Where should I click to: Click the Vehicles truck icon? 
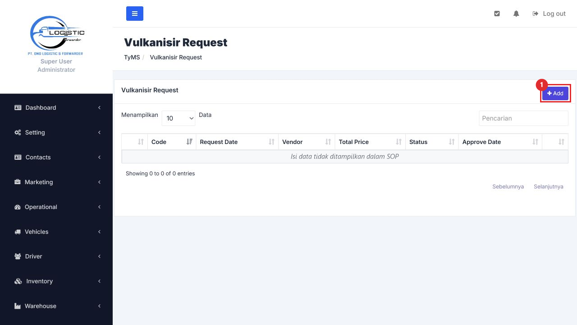[x=18, y=232]
